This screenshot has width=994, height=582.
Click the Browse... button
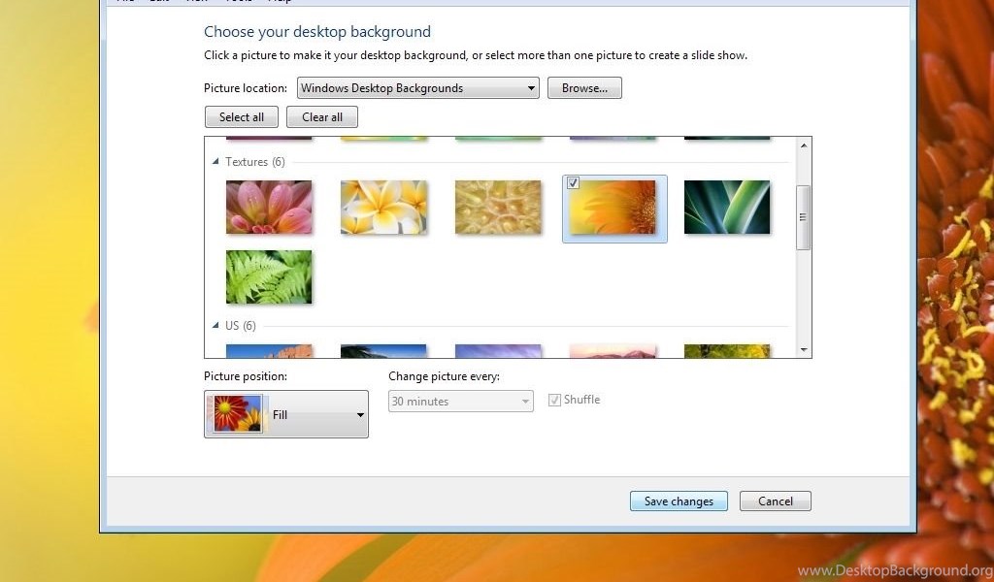tap(584, 88)
